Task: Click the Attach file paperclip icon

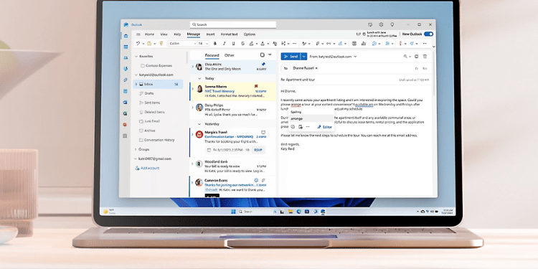Action: click(x=318, y=44)
